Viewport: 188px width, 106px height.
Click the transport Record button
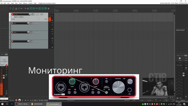pyautogui.click(x=16, y=100)
